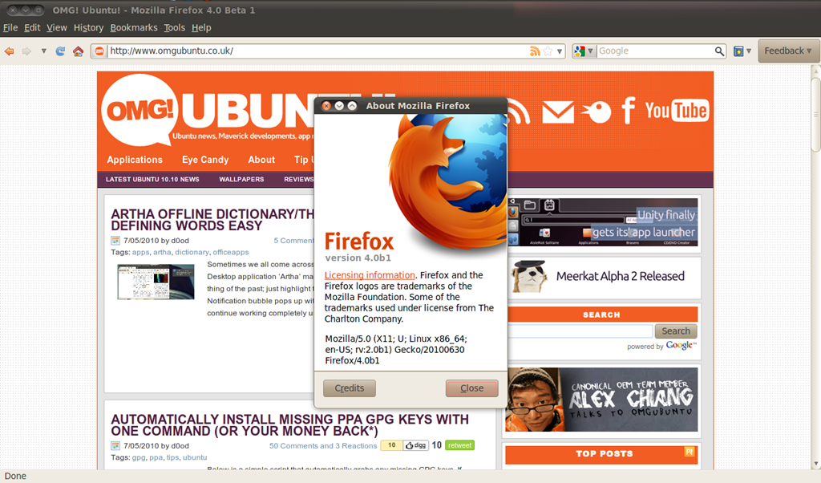Click the Credits button in About dialog
This screenshot has height=483, width=821.
pyautogui.click(x=350, y=388)
